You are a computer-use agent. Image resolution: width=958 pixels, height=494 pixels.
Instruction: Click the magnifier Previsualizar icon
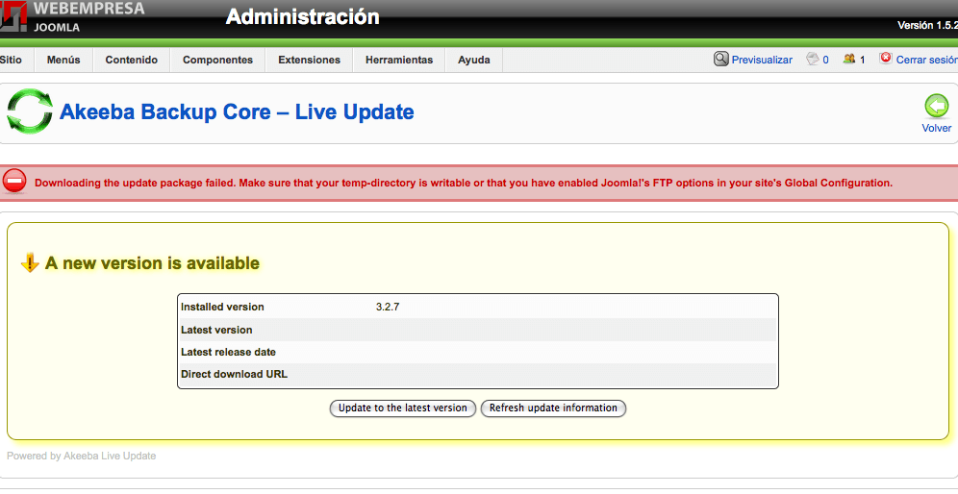721,60
